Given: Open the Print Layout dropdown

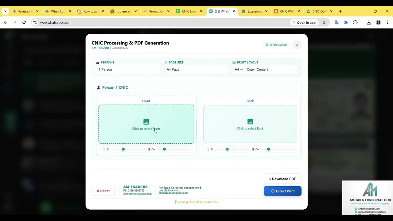Looking at the screenshot, I should tap(265, 69).
